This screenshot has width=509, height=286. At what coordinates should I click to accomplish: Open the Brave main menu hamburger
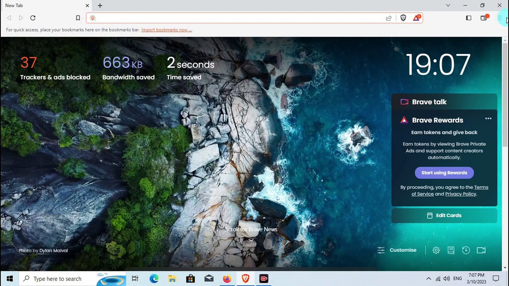click(x=500, y=18)
